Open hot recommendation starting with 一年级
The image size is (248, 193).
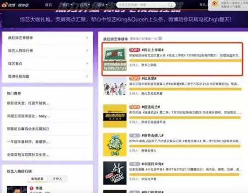coord(28,142)
